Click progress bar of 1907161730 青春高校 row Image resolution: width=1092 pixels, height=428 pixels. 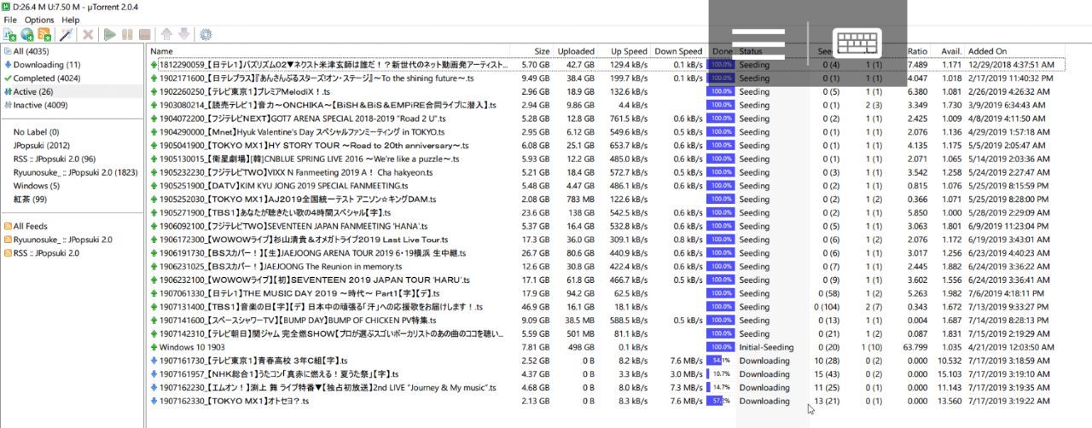(721, 361)
